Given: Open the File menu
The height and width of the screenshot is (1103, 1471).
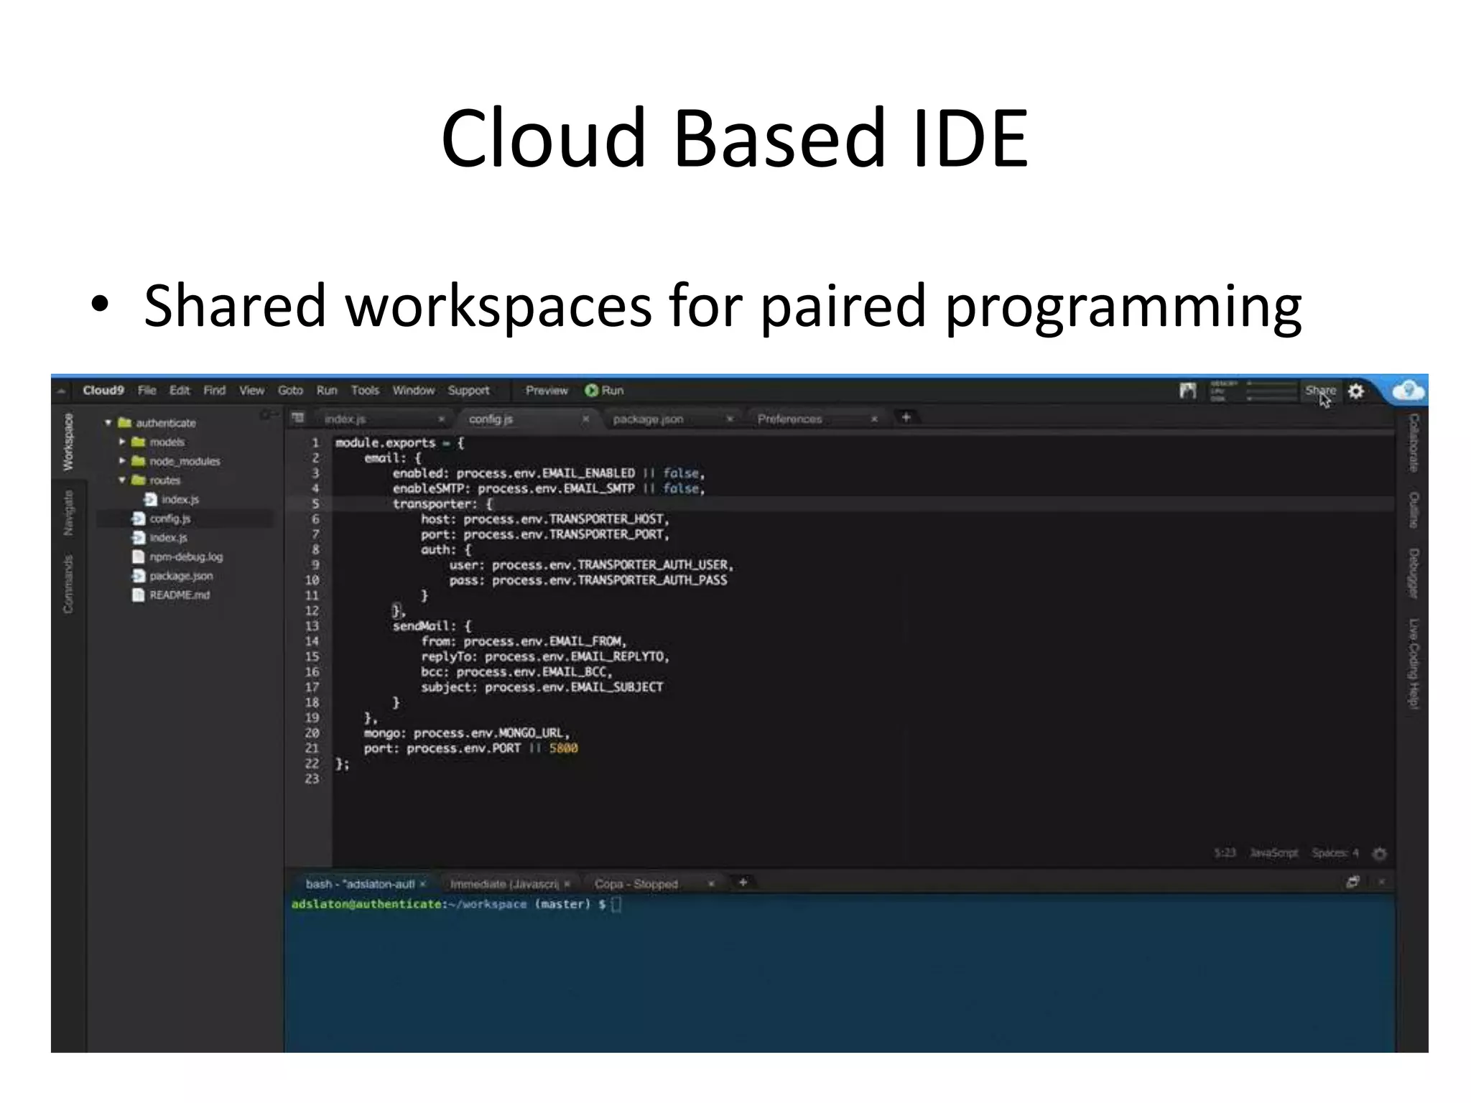Looking at the screenshot, I should point(147,391).
